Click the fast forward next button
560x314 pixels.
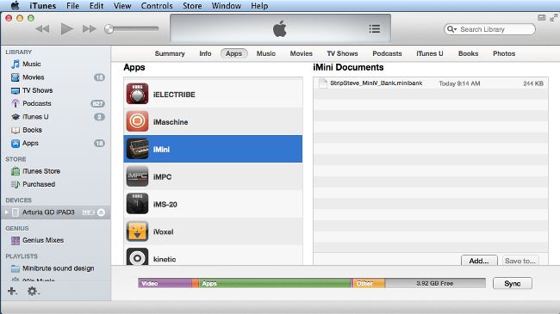coord(90,29)
